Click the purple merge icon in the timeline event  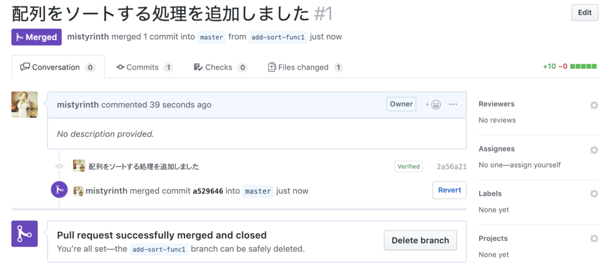point(59,190)
